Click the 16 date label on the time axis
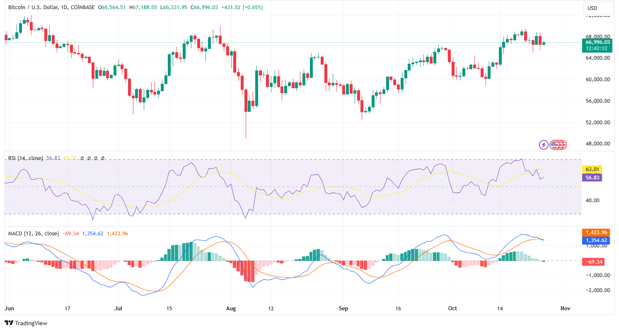This screenshot has width=619, height=331. (x=398, y=309)
